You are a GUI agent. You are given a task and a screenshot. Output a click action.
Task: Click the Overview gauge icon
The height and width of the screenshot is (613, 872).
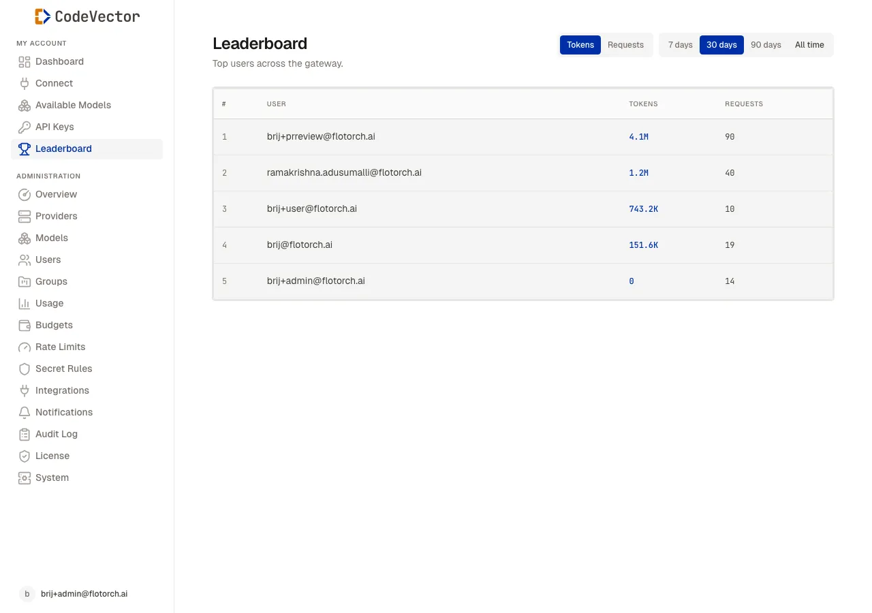coord(25,194)
